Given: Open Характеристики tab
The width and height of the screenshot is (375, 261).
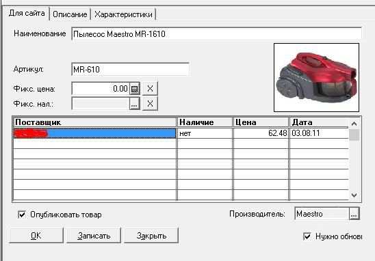Looking at the screenshot, I should coord(123,14).
